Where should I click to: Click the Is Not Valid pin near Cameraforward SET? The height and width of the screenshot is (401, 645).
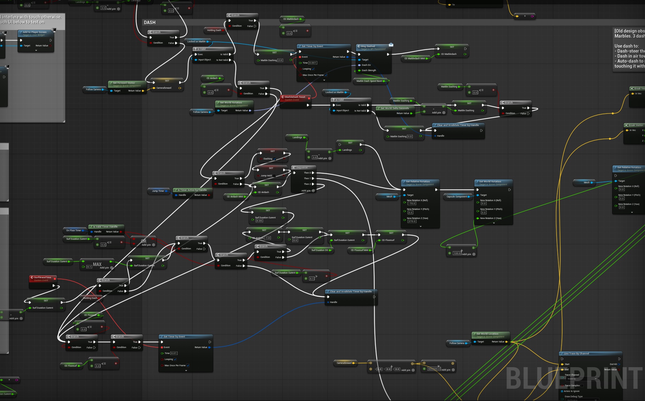(x=230, y=60)
